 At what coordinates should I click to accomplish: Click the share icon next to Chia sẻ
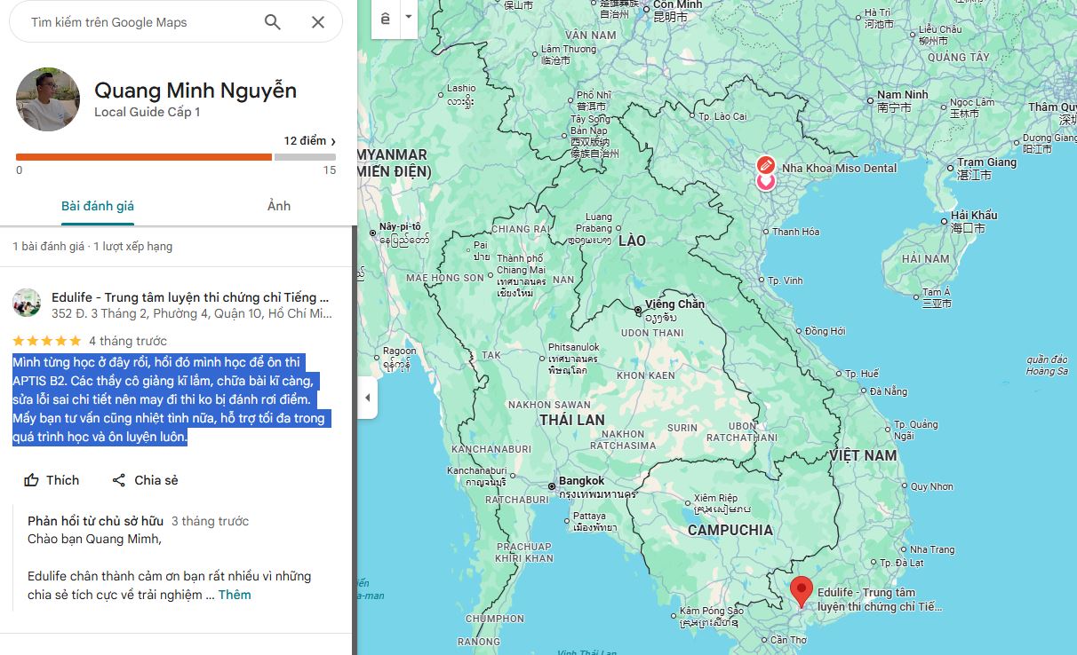tap(119, 479)
